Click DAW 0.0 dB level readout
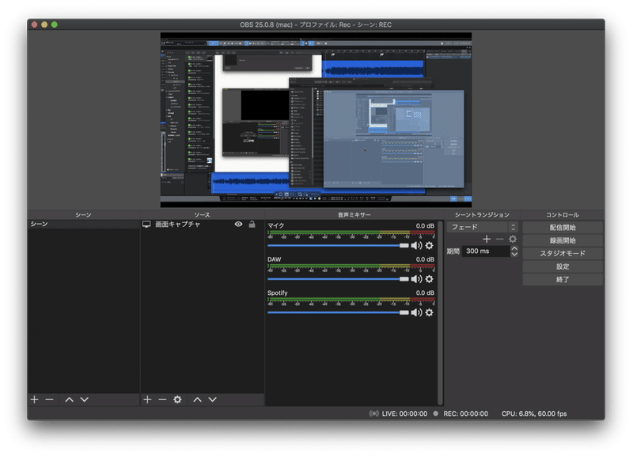Viewport: 633px width, 457px height. [425, 259]
